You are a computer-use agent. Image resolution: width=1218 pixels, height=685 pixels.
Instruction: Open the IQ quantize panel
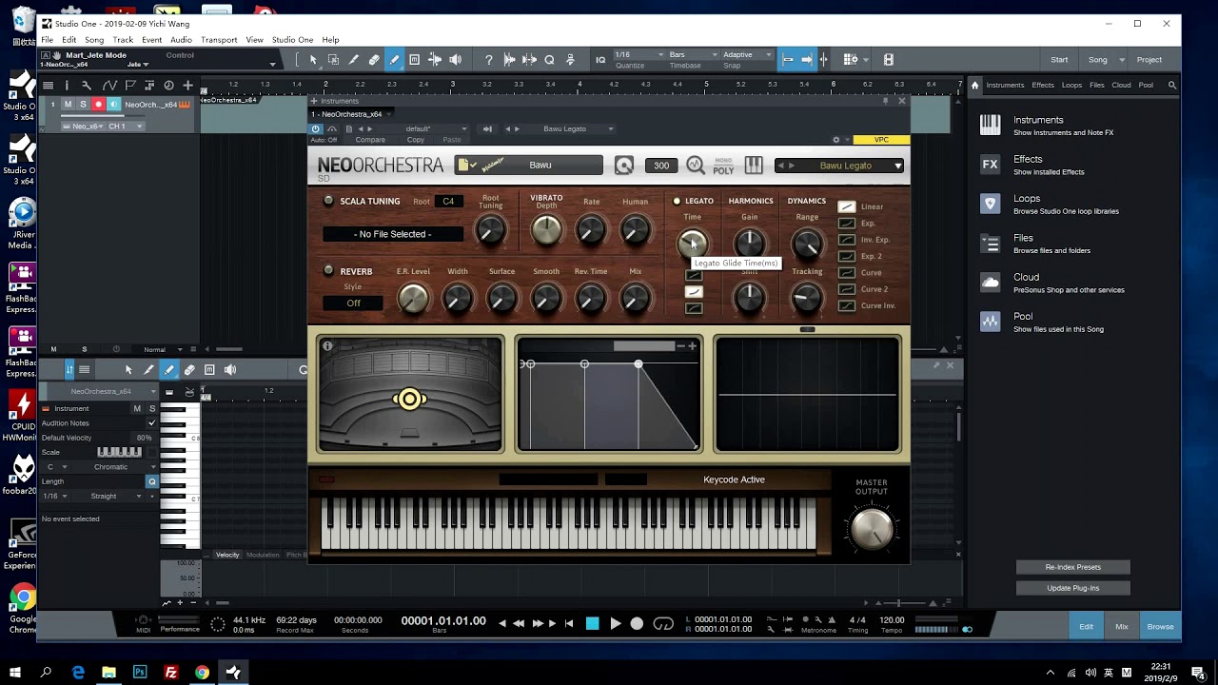click(600, 60)
